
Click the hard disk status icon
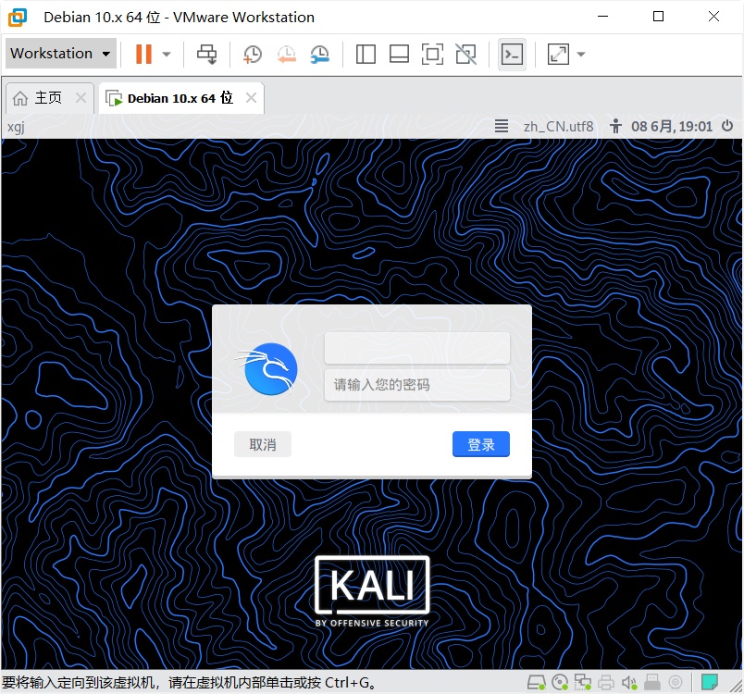(x=536, y=682)
